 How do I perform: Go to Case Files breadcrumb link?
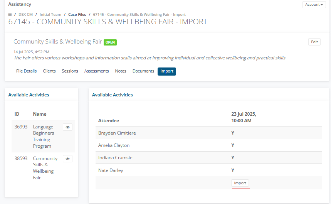click(x=77, y=15)
